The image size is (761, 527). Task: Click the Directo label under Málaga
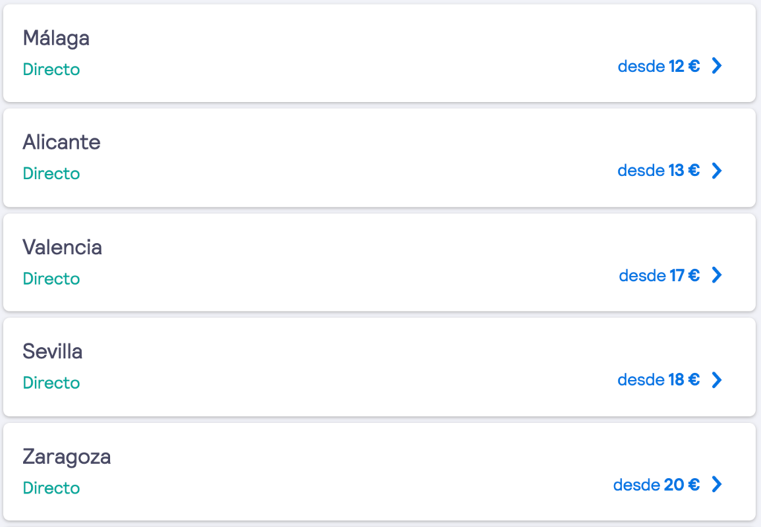[x=51, y=69]
